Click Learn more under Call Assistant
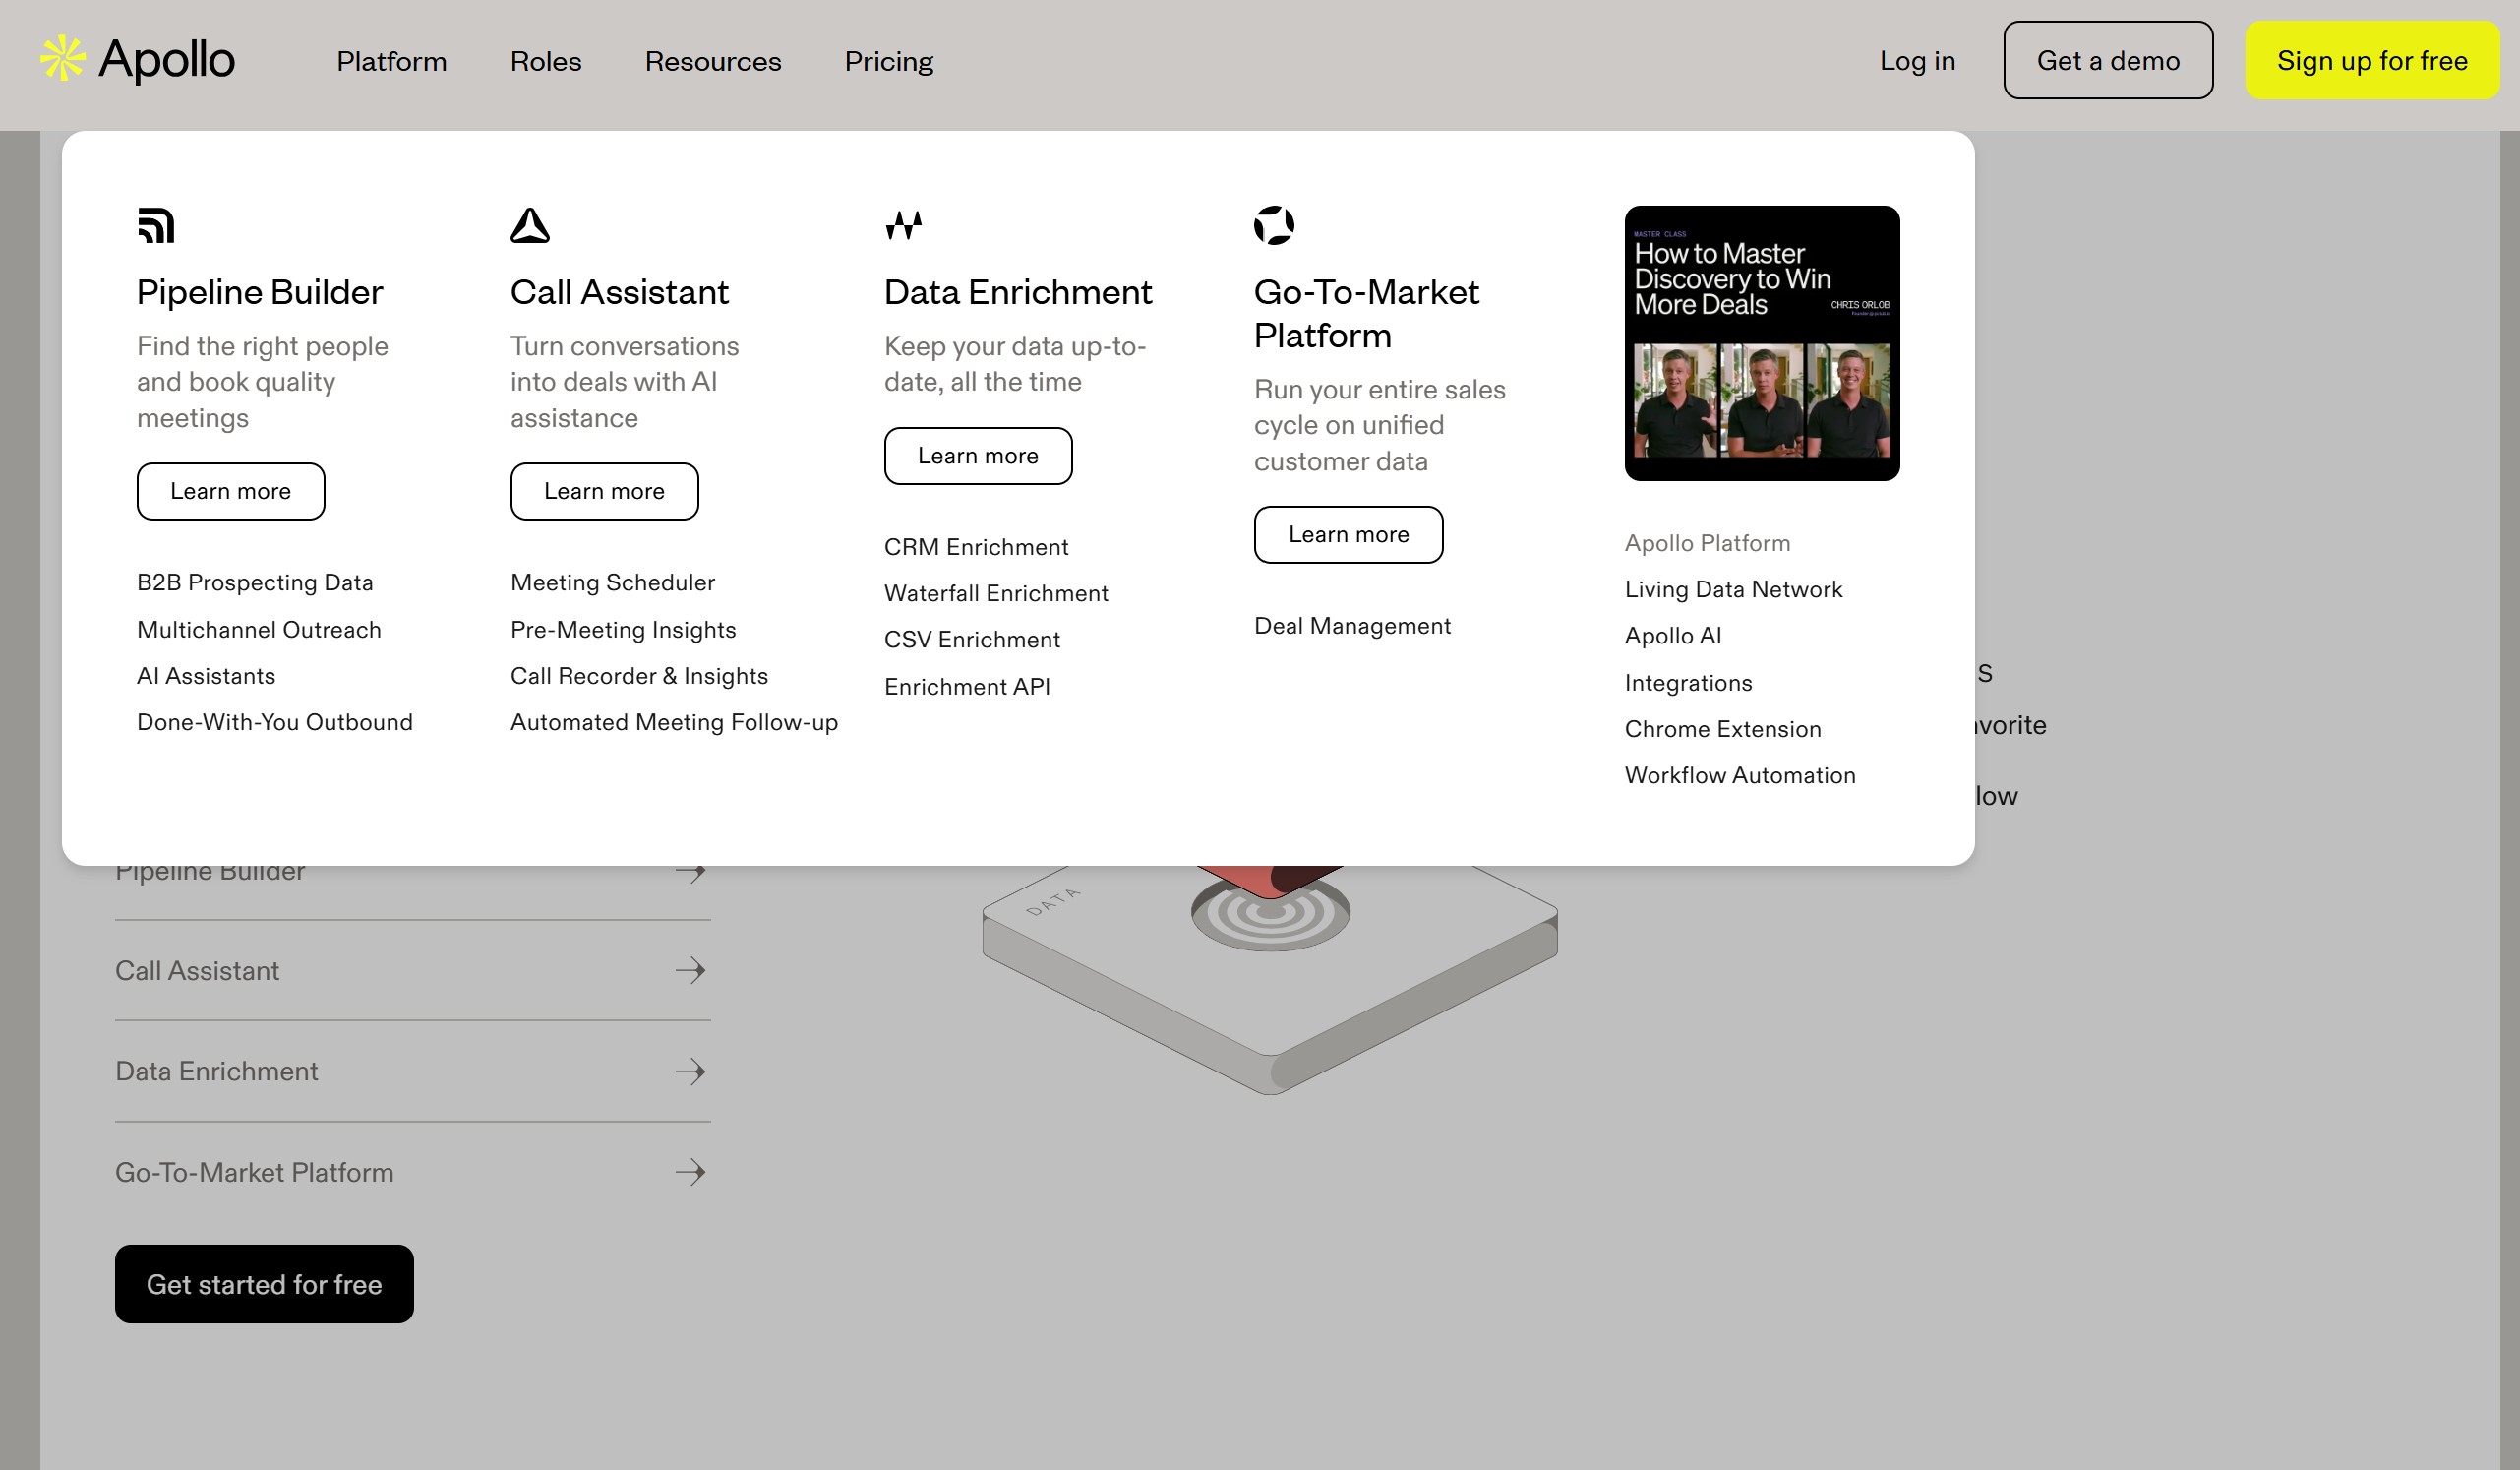This screenshot has width=2520, height=1470. click(x=604, y=491)
